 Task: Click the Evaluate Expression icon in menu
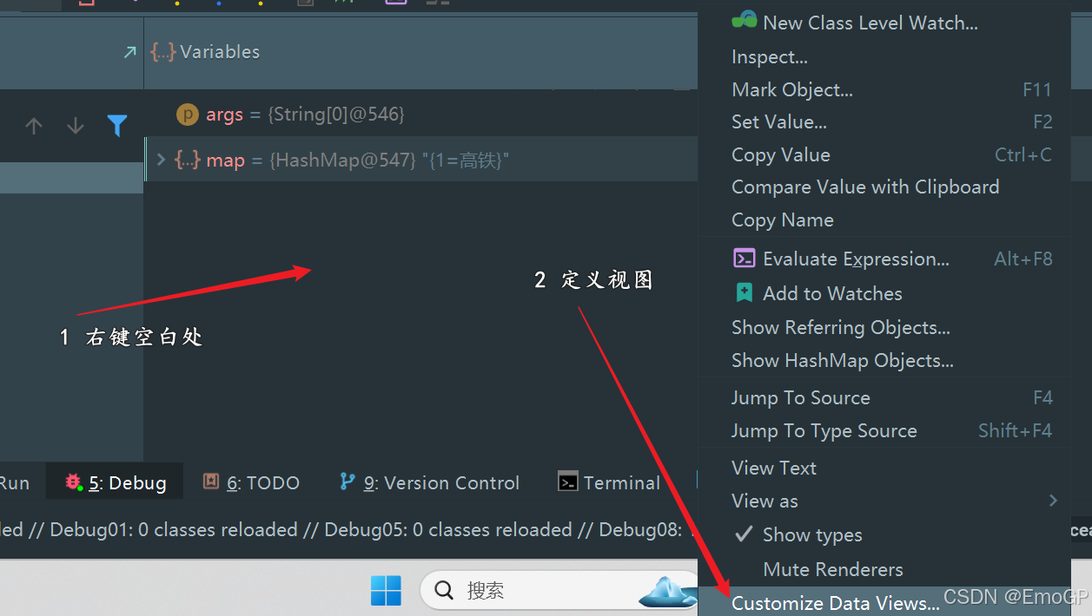pos(745,259)
